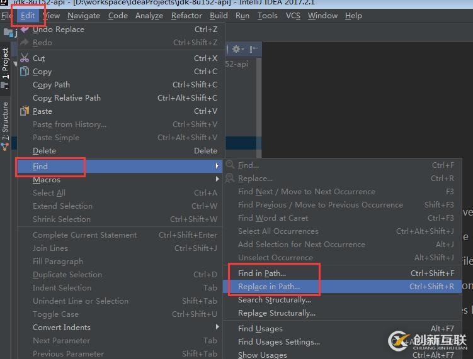Click the project tree vertical scrollbar
Screen dimensions: 473x359
coord(258,107)
